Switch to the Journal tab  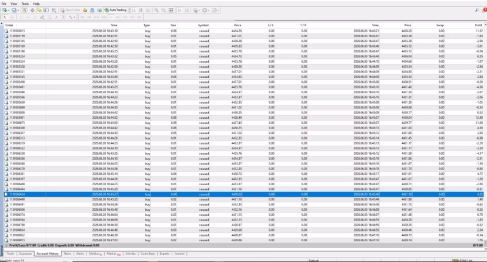tap(179, 253)
